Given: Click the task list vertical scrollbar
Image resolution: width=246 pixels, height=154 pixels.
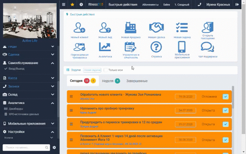Looking at the screenshot, I should pos(233,97).
